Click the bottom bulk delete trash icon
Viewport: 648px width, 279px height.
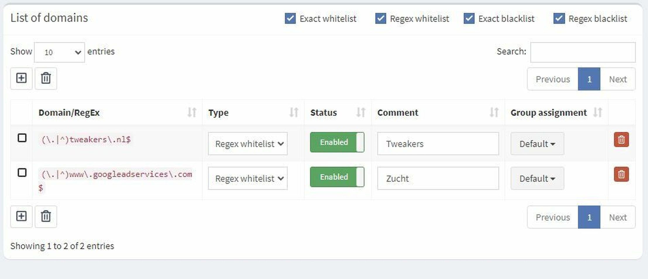click(46, 217)
